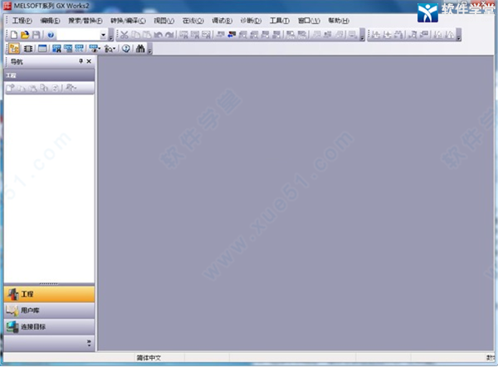The height and width of the screenshot is (367, 498).
Task: Click the blue help icon in the top toolbar
Action: (51, 35)
